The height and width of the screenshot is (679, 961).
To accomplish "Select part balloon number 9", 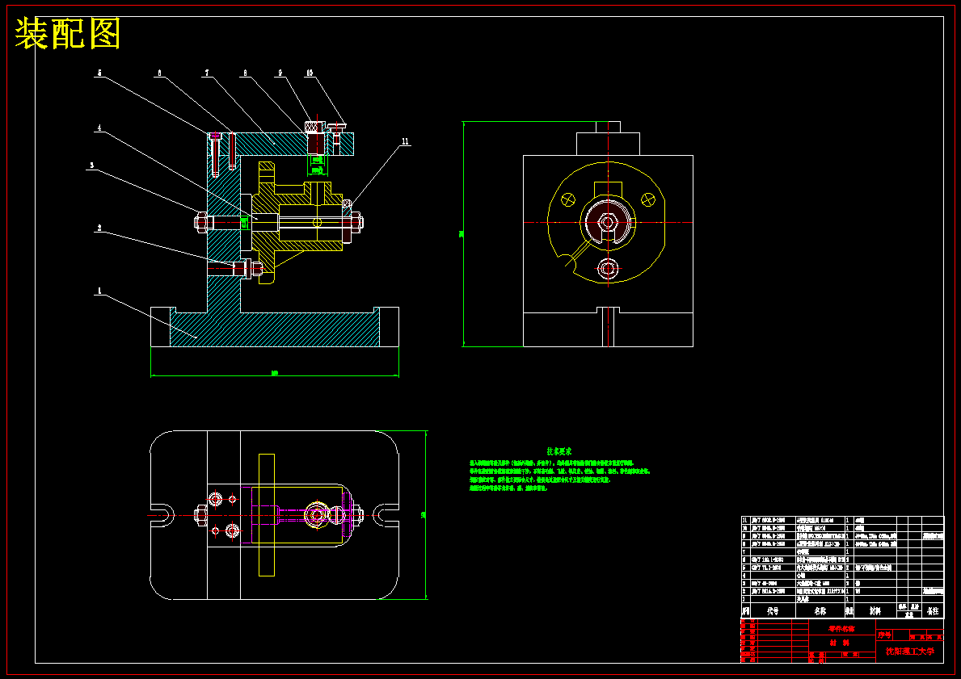I will (x=280, y=72).
